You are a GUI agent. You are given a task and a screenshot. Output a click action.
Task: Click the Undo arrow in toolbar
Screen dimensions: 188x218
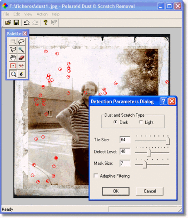[27, 23]
